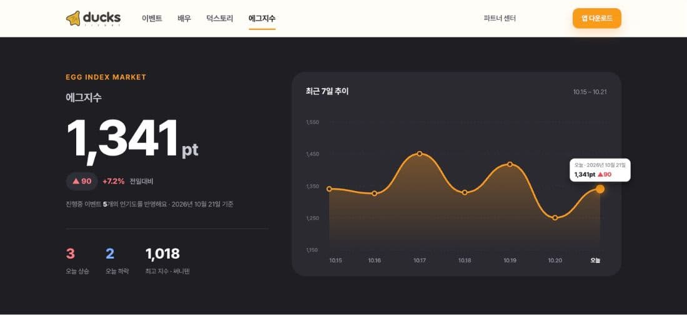Open the 파트너 센터 link
The height and width of the screenshot is (316, 687).
click(x=500, y=18)
